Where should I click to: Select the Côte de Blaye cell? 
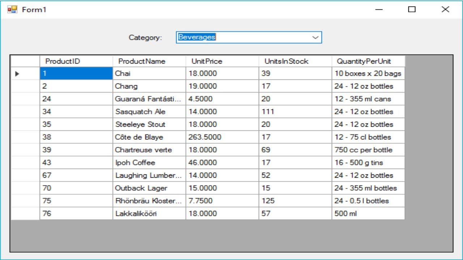(149, 137)
